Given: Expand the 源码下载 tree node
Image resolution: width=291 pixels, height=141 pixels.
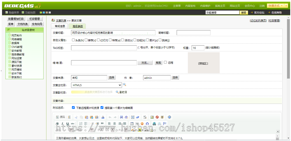Looking at the screenshot, I should pos(10,62).
